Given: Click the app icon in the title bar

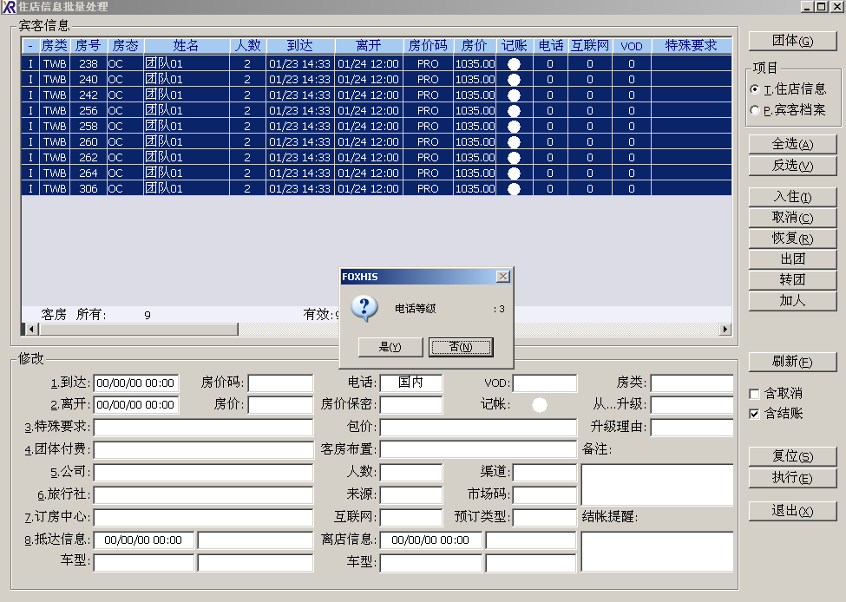Looking at the screenshot, I should (x=9, y=7).
